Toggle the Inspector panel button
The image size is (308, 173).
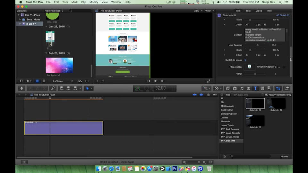[278, 88]
